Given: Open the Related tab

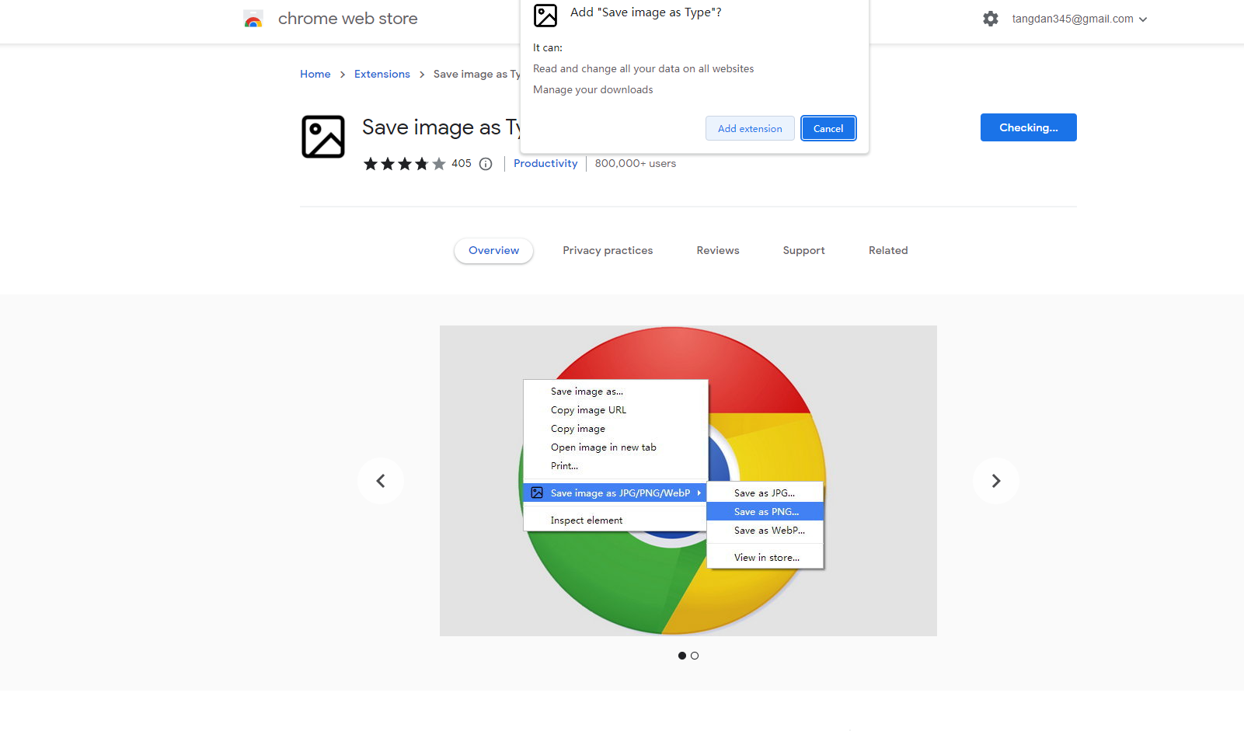Looking at the screenshot, I should tap(888, 251).
